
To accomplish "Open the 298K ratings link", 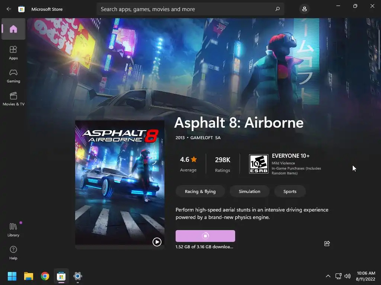I will click(222, 164).
